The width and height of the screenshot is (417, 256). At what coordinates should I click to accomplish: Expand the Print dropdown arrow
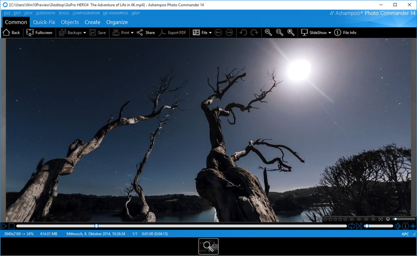point(132,33)
